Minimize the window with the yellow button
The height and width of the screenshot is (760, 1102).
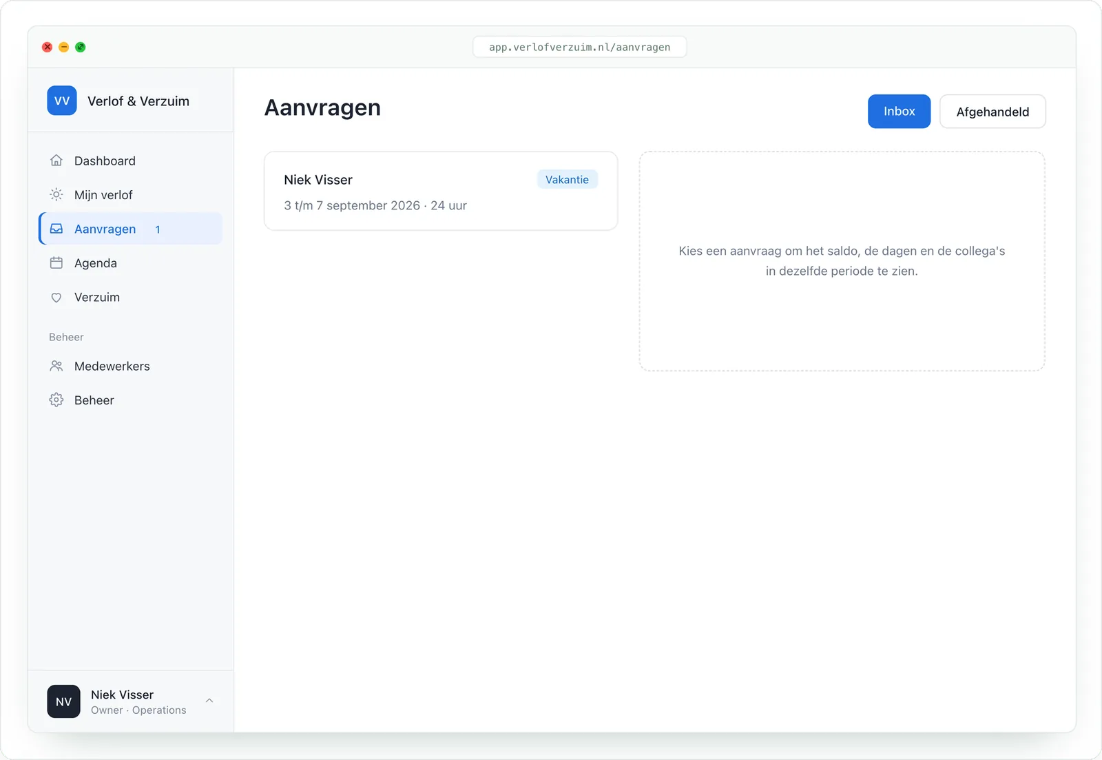click(63, 47)
